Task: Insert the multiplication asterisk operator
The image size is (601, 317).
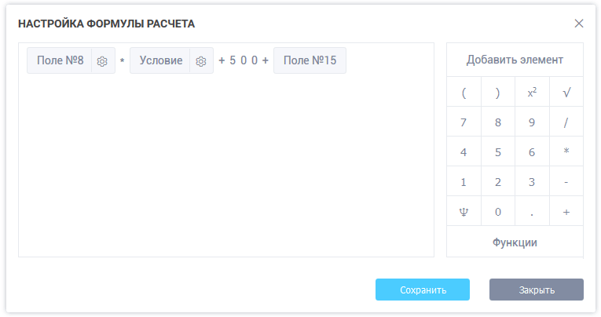Action: click(566, 152)
